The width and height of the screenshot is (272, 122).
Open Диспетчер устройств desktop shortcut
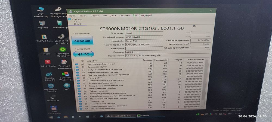click(62, 39)
